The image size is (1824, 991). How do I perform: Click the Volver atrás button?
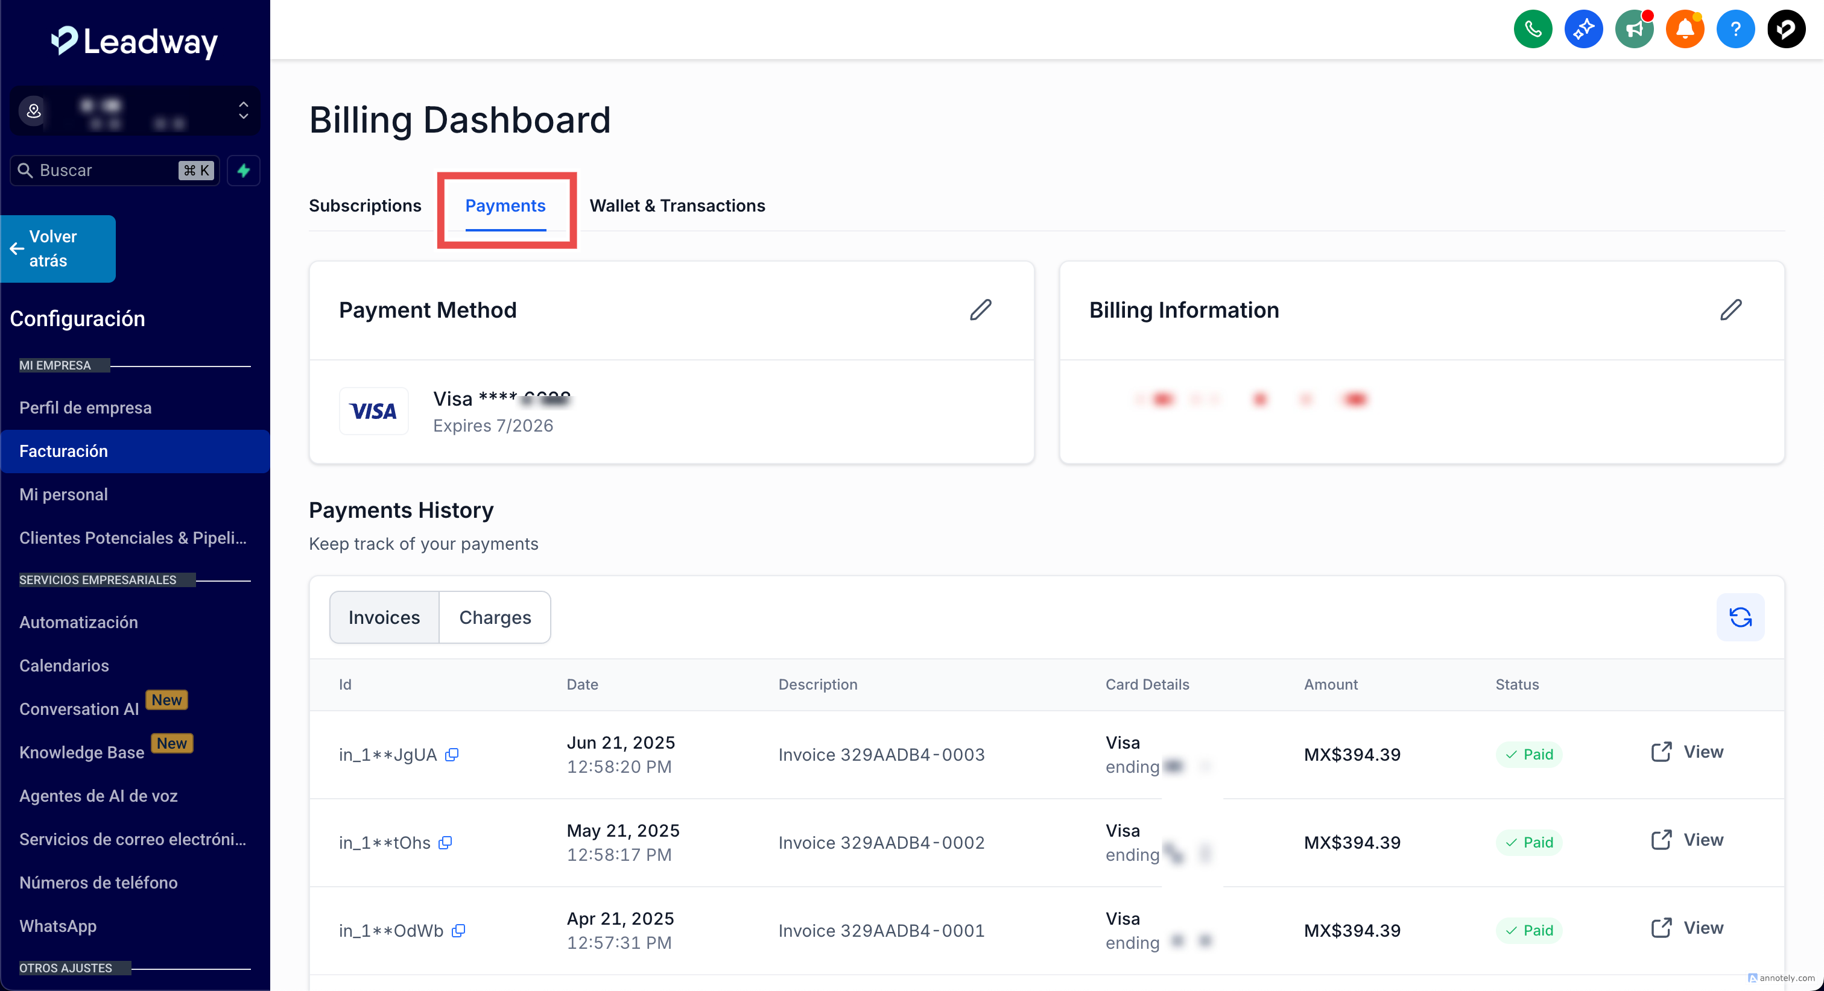(x=58, y=248)
